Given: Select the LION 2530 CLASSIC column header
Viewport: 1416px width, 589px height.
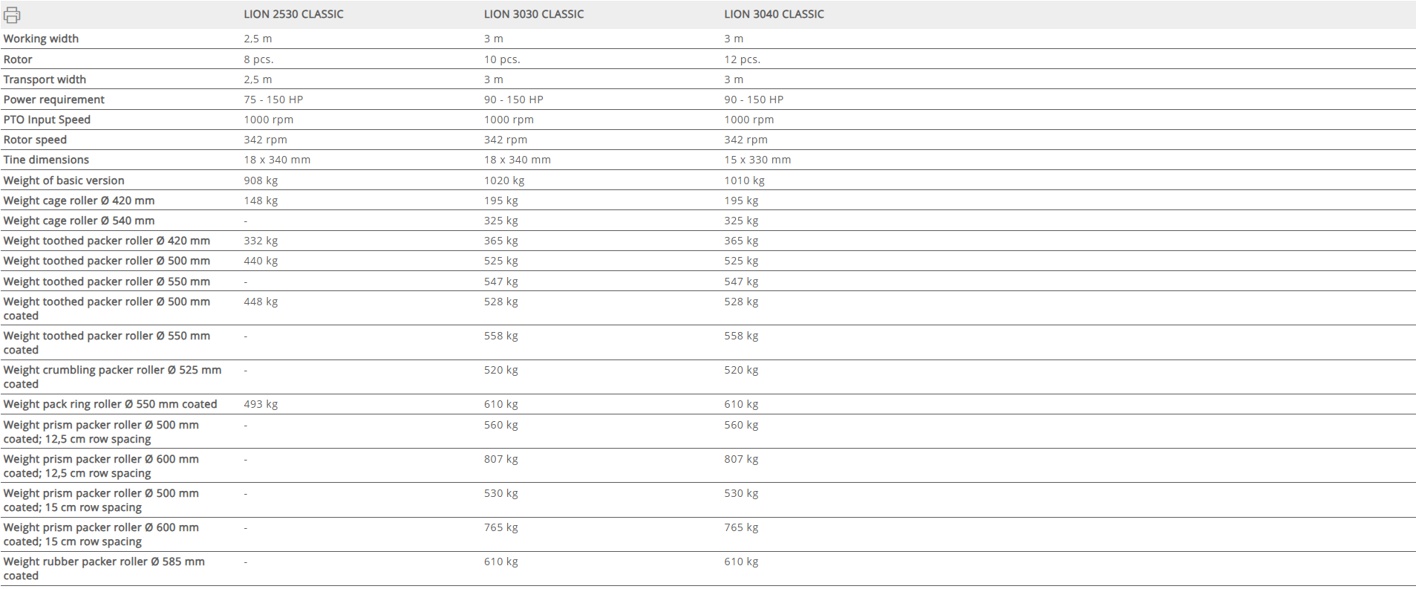Looking at the screenshot, I should [x=293, y=14].
